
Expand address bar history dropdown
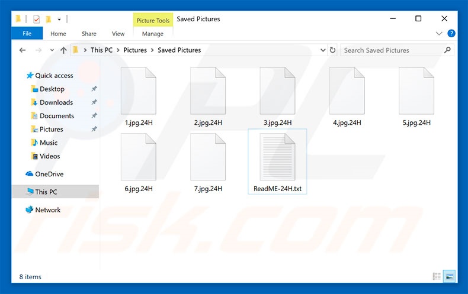click(323, 50)
